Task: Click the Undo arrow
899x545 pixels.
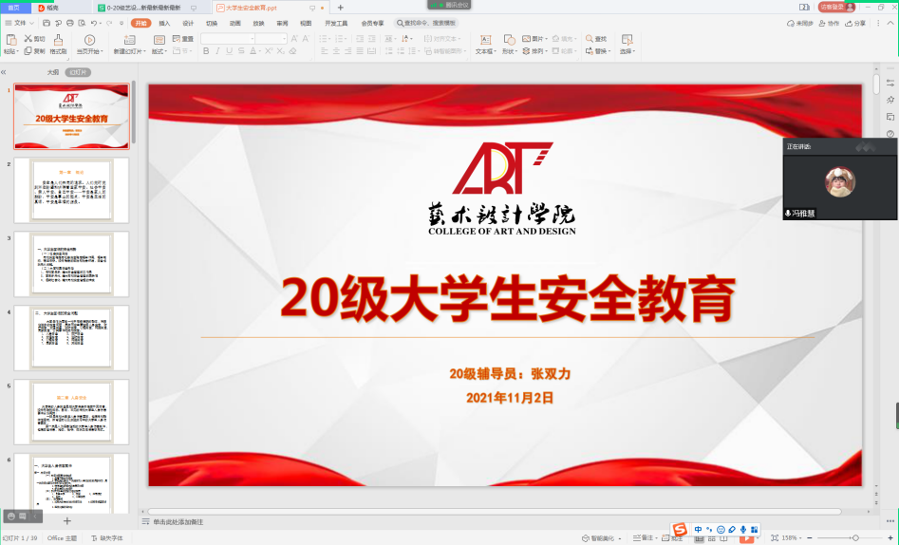Action: pos(93,23)
